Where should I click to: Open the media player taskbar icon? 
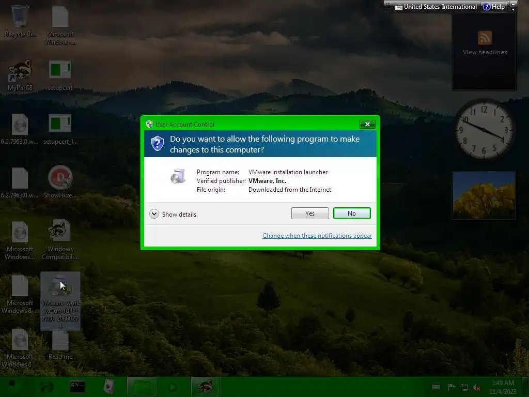coord(173,387)
